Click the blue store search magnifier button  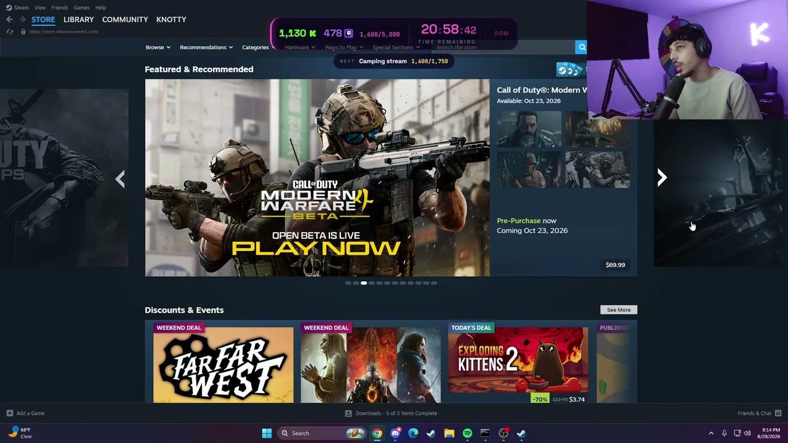pyautogui.click(x=581, y=47)
